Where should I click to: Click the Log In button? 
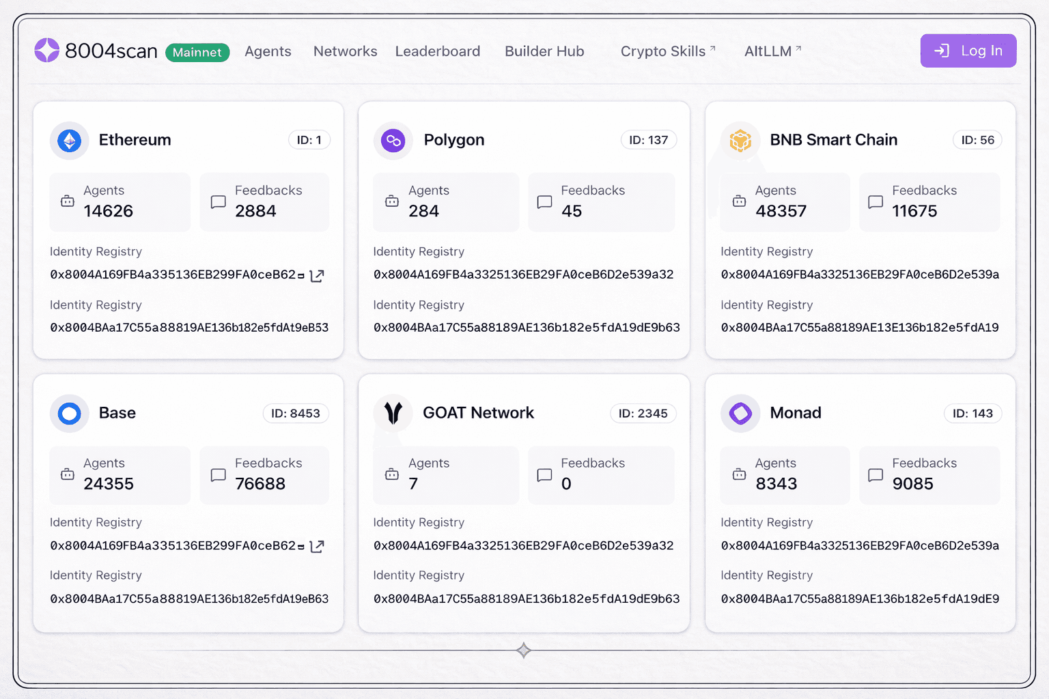[x=968, y=51]
